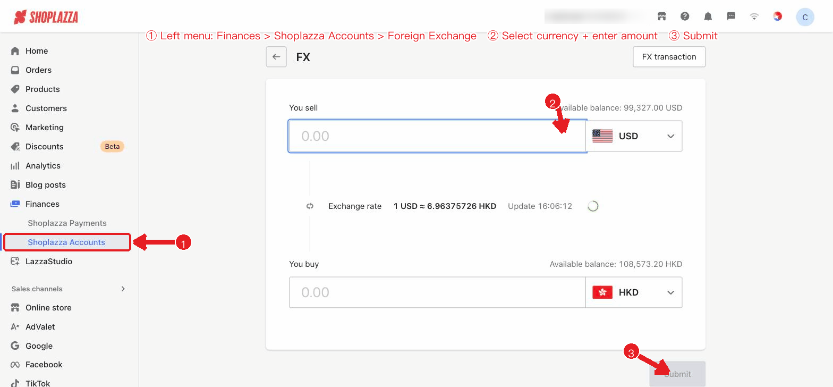Open the chat messages icon
833x387 pixels.
click(x=731, y=16)
